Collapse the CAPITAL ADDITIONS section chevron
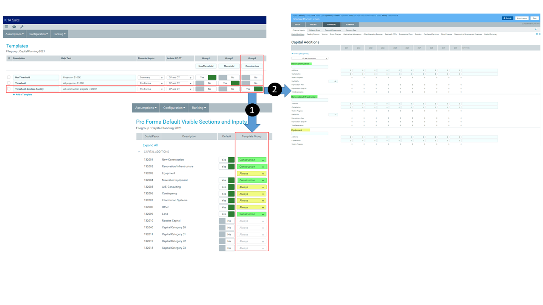 (139, 152)
